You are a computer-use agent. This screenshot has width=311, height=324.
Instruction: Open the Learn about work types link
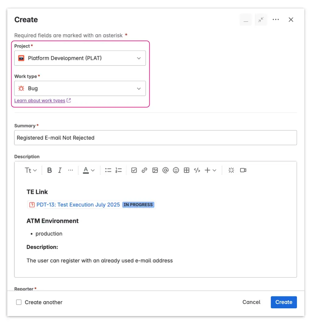point(40,100)
